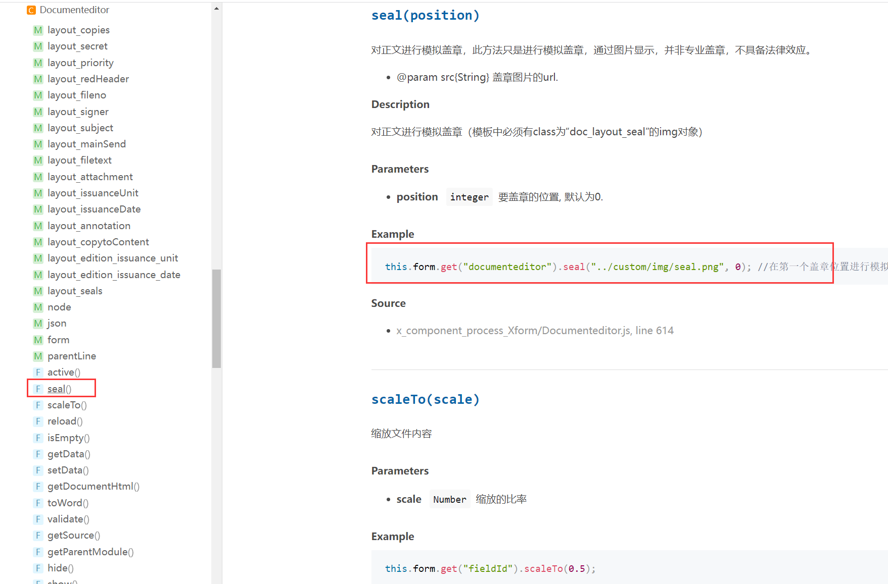Click the M badge next to parentLine
The image size is (888, 584).
tap(38, 356)
